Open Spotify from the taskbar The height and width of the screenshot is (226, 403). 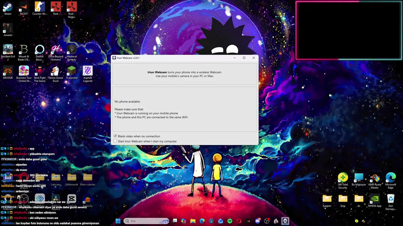[x=230, y=221]
